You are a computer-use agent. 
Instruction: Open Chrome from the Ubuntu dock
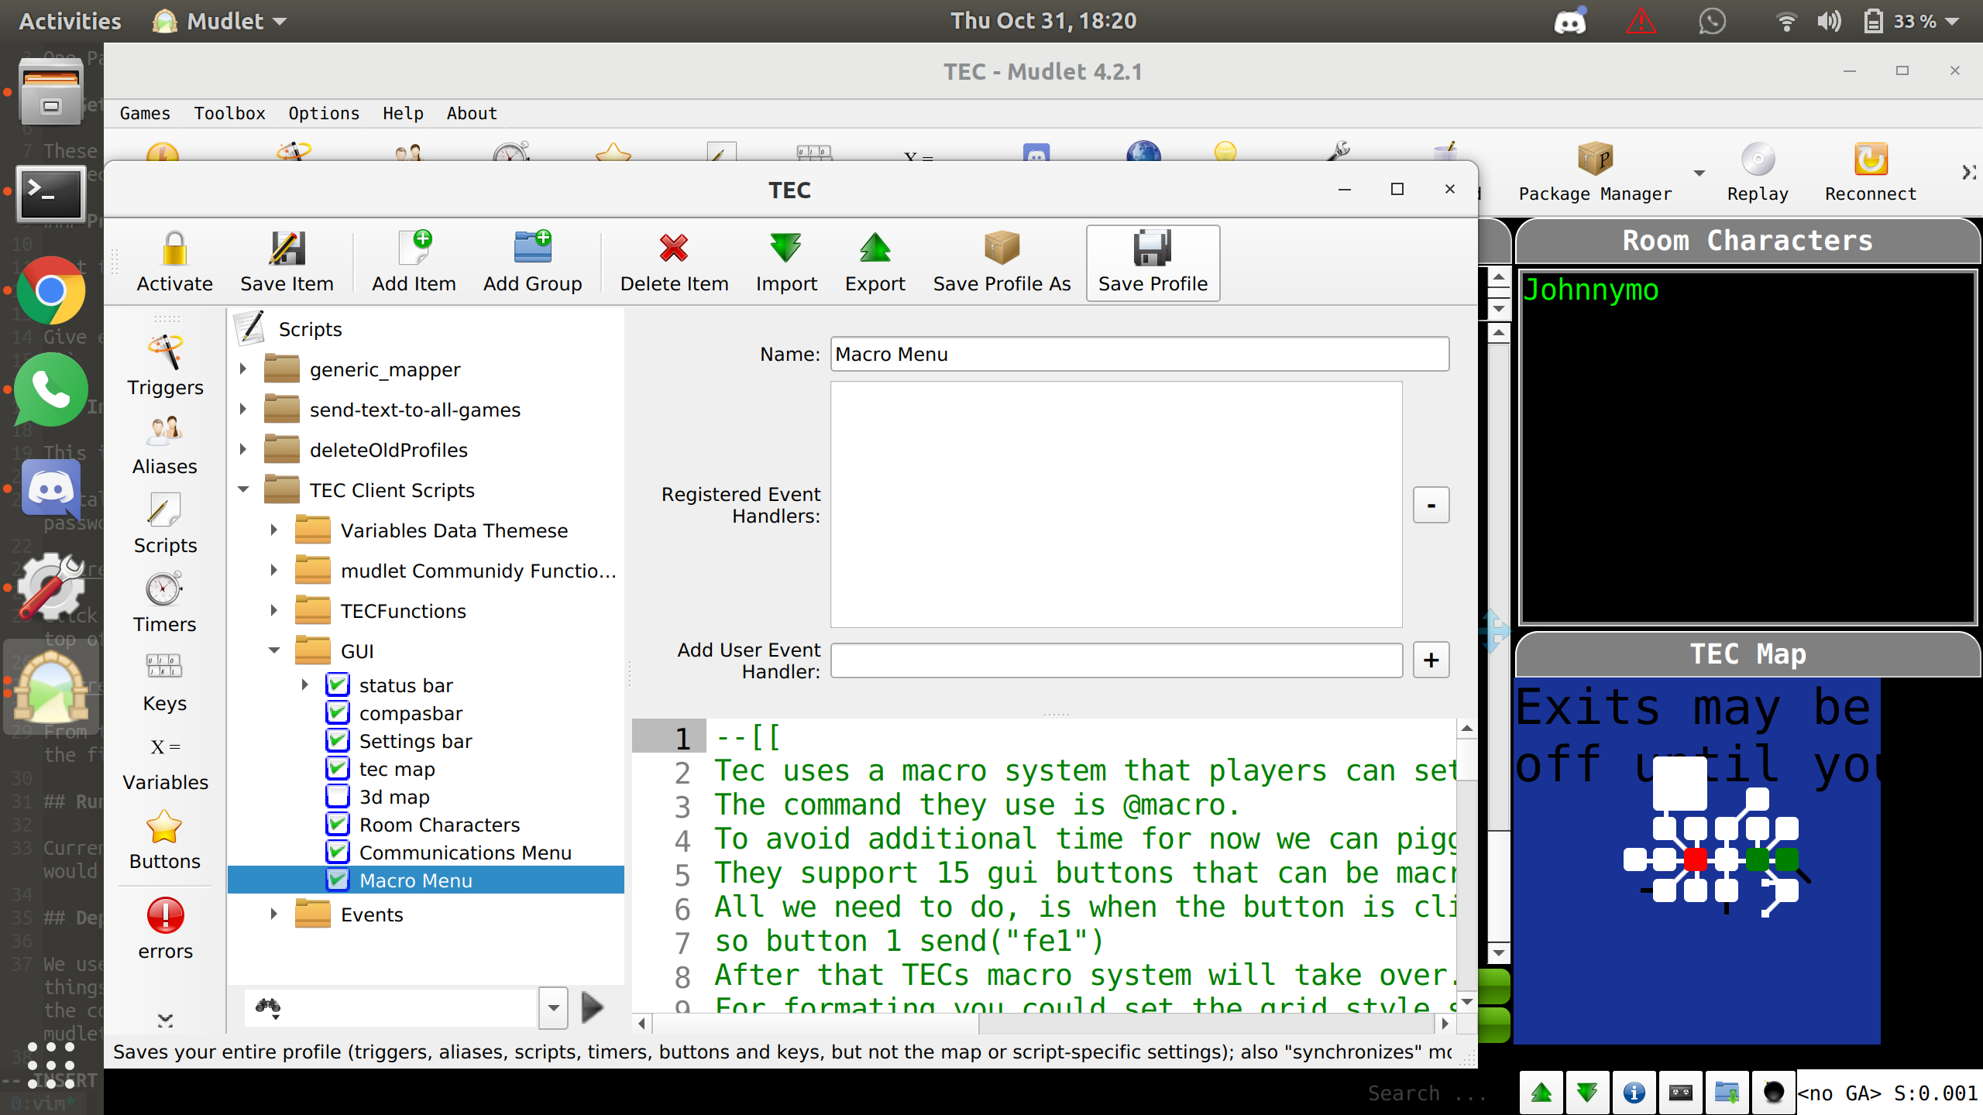[51, 291]
